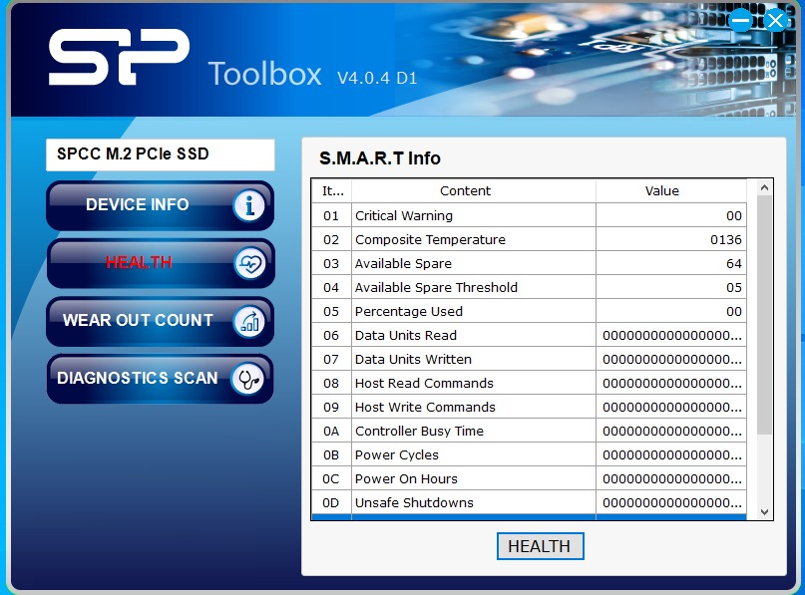Select the 'Power Cycles' row

[x=529, y=454]
